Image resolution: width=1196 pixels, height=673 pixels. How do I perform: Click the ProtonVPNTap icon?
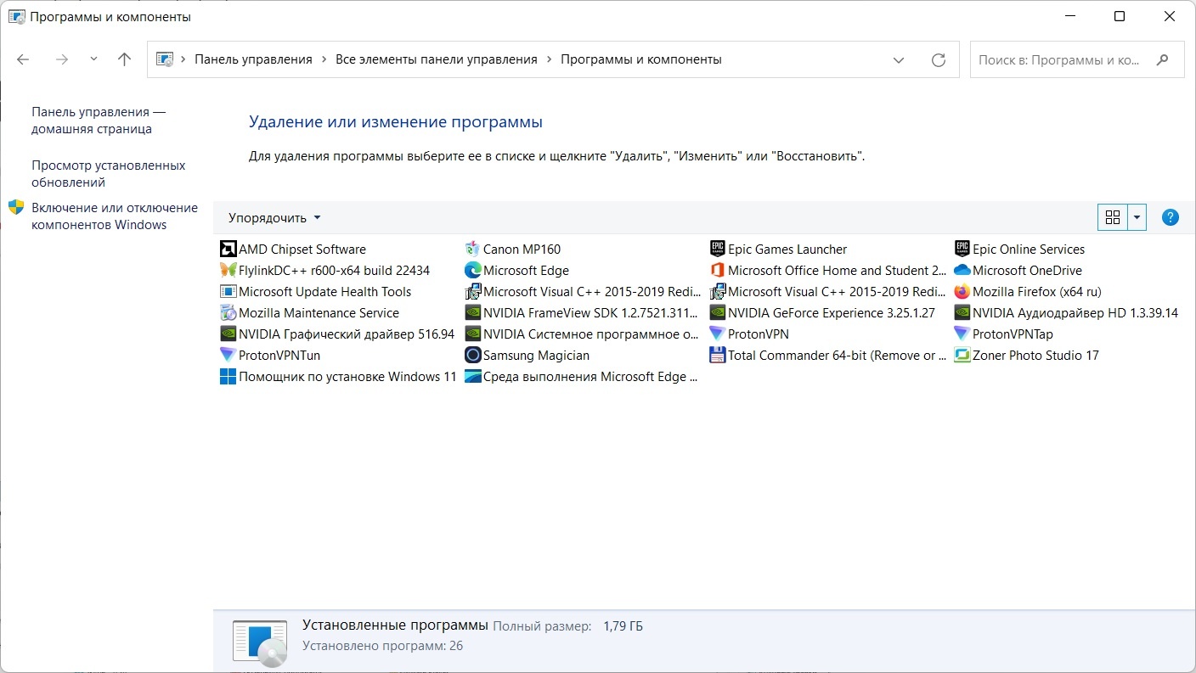tap(962, 334)
